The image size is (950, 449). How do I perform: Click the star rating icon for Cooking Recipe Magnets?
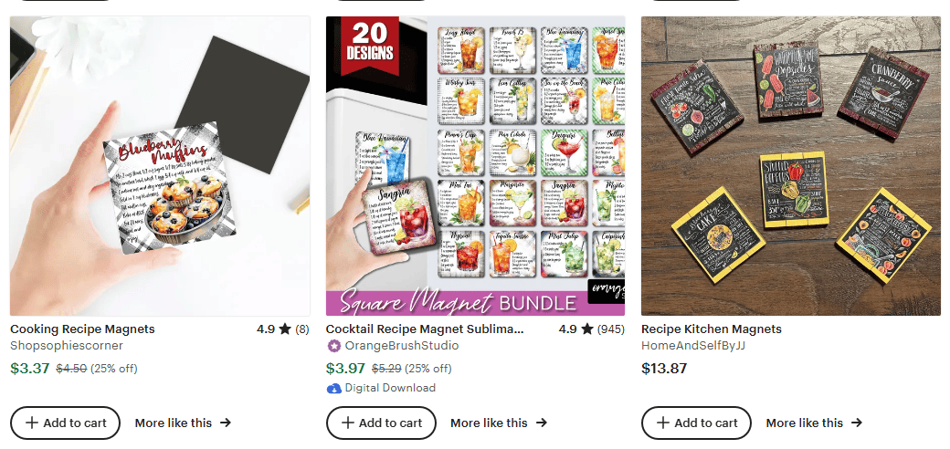tap(285, 329)
